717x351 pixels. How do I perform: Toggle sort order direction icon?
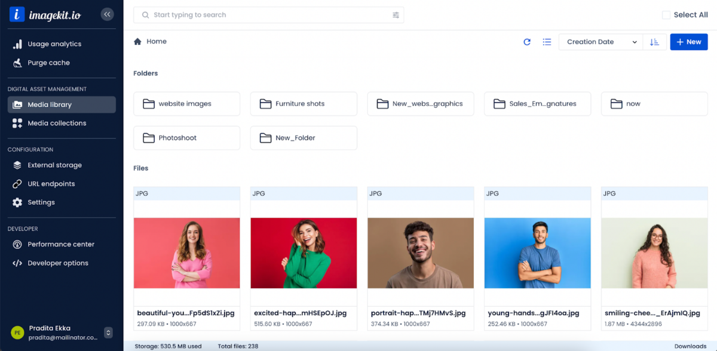pos(654,42)
